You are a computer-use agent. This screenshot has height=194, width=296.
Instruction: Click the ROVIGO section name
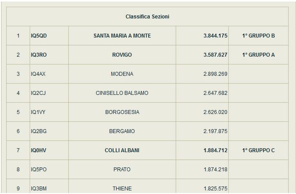pyautogui.click(x=122, y=55)
